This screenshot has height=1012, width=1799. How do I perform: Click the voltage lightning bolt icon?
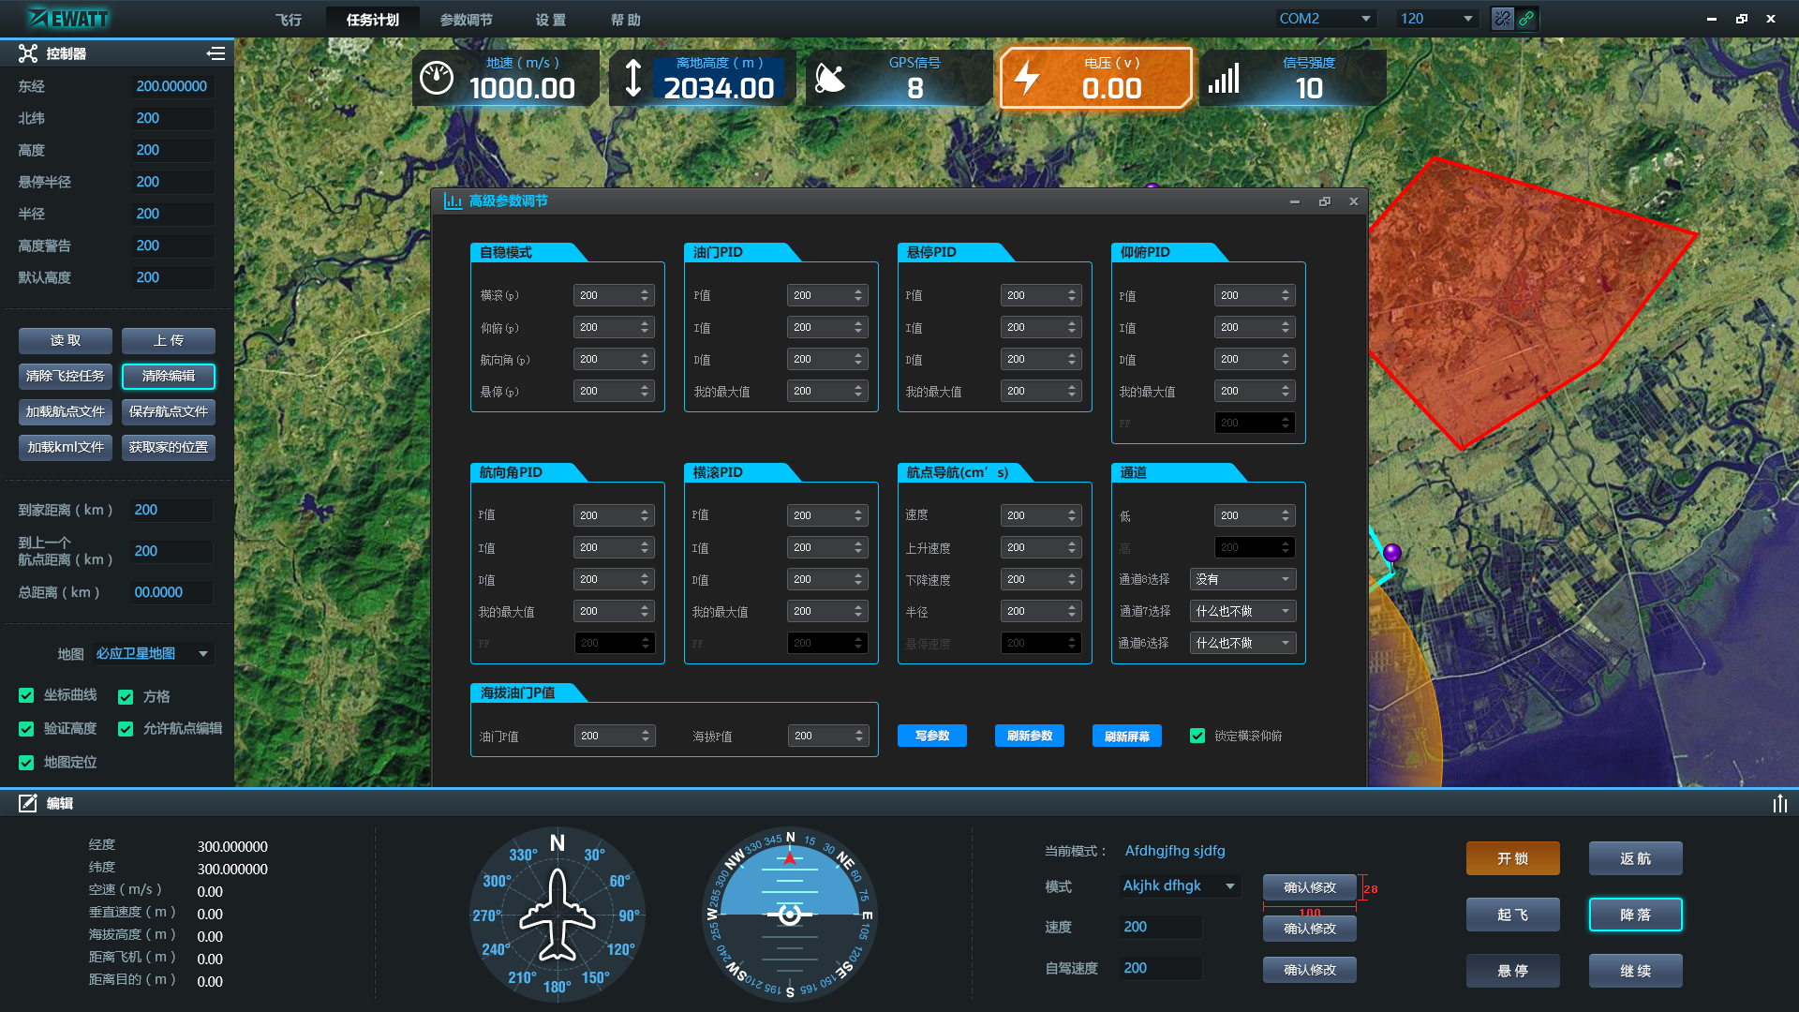tap(1027, 78)
